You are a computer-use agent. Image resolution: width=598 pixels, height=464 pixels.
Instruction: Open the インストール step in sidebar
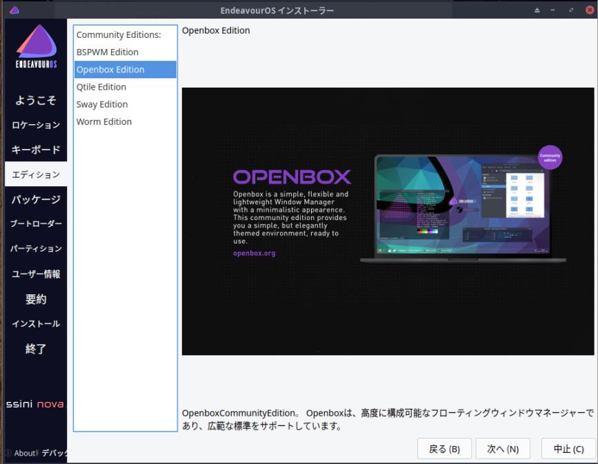(x=36, y=323)
